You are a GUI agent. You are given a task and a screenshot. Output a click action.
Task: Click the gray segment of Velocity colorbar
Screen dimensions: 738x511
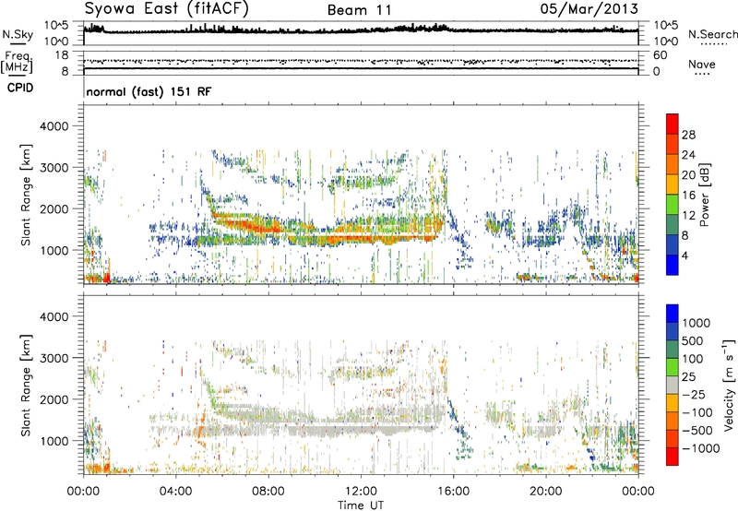tap(673, 385)
